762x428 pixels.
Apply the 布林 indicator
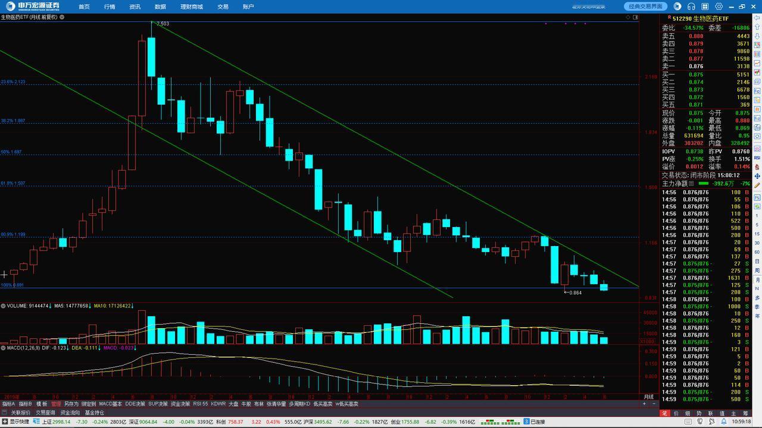click(x=258, y=404)
